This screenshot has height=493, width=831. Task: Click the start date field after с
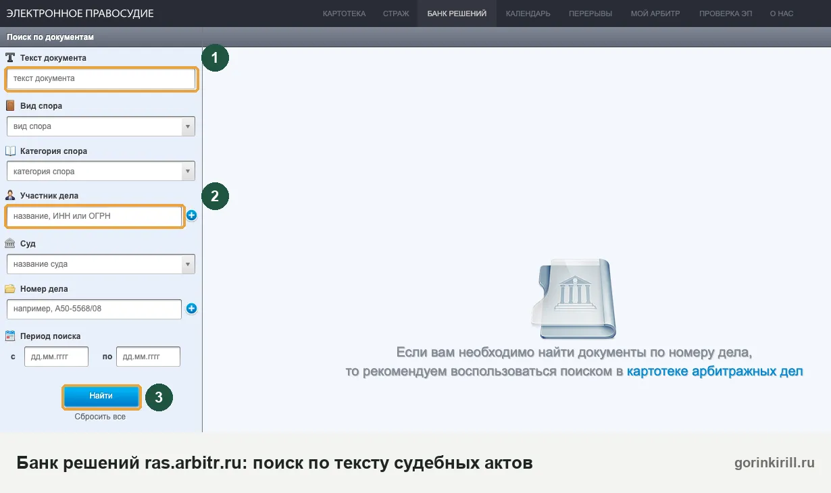click(56, 357)
